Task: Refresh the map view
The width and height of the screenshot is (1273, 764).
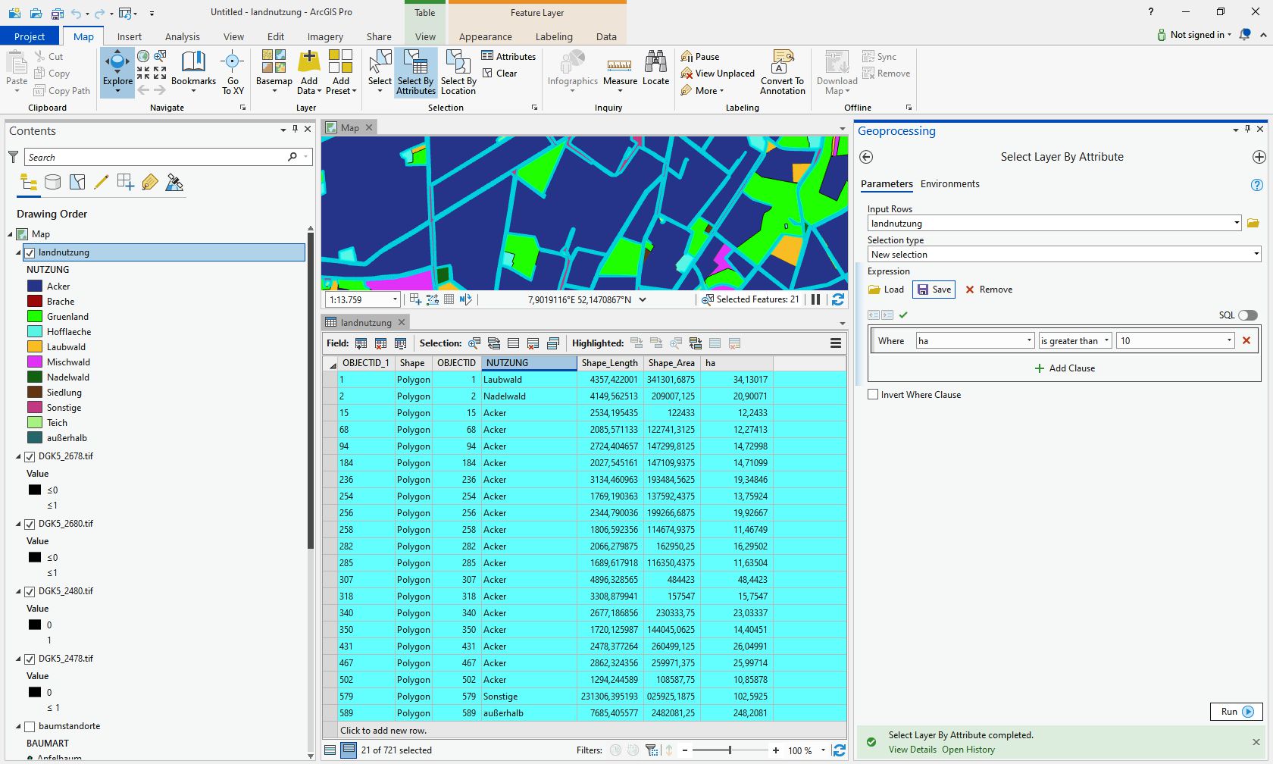Action: click(838, 299)
